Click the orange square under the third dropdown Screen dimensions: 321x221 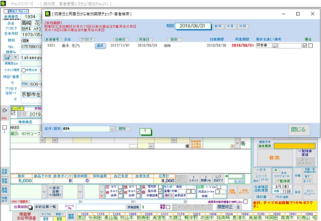[x=102, y=196]
